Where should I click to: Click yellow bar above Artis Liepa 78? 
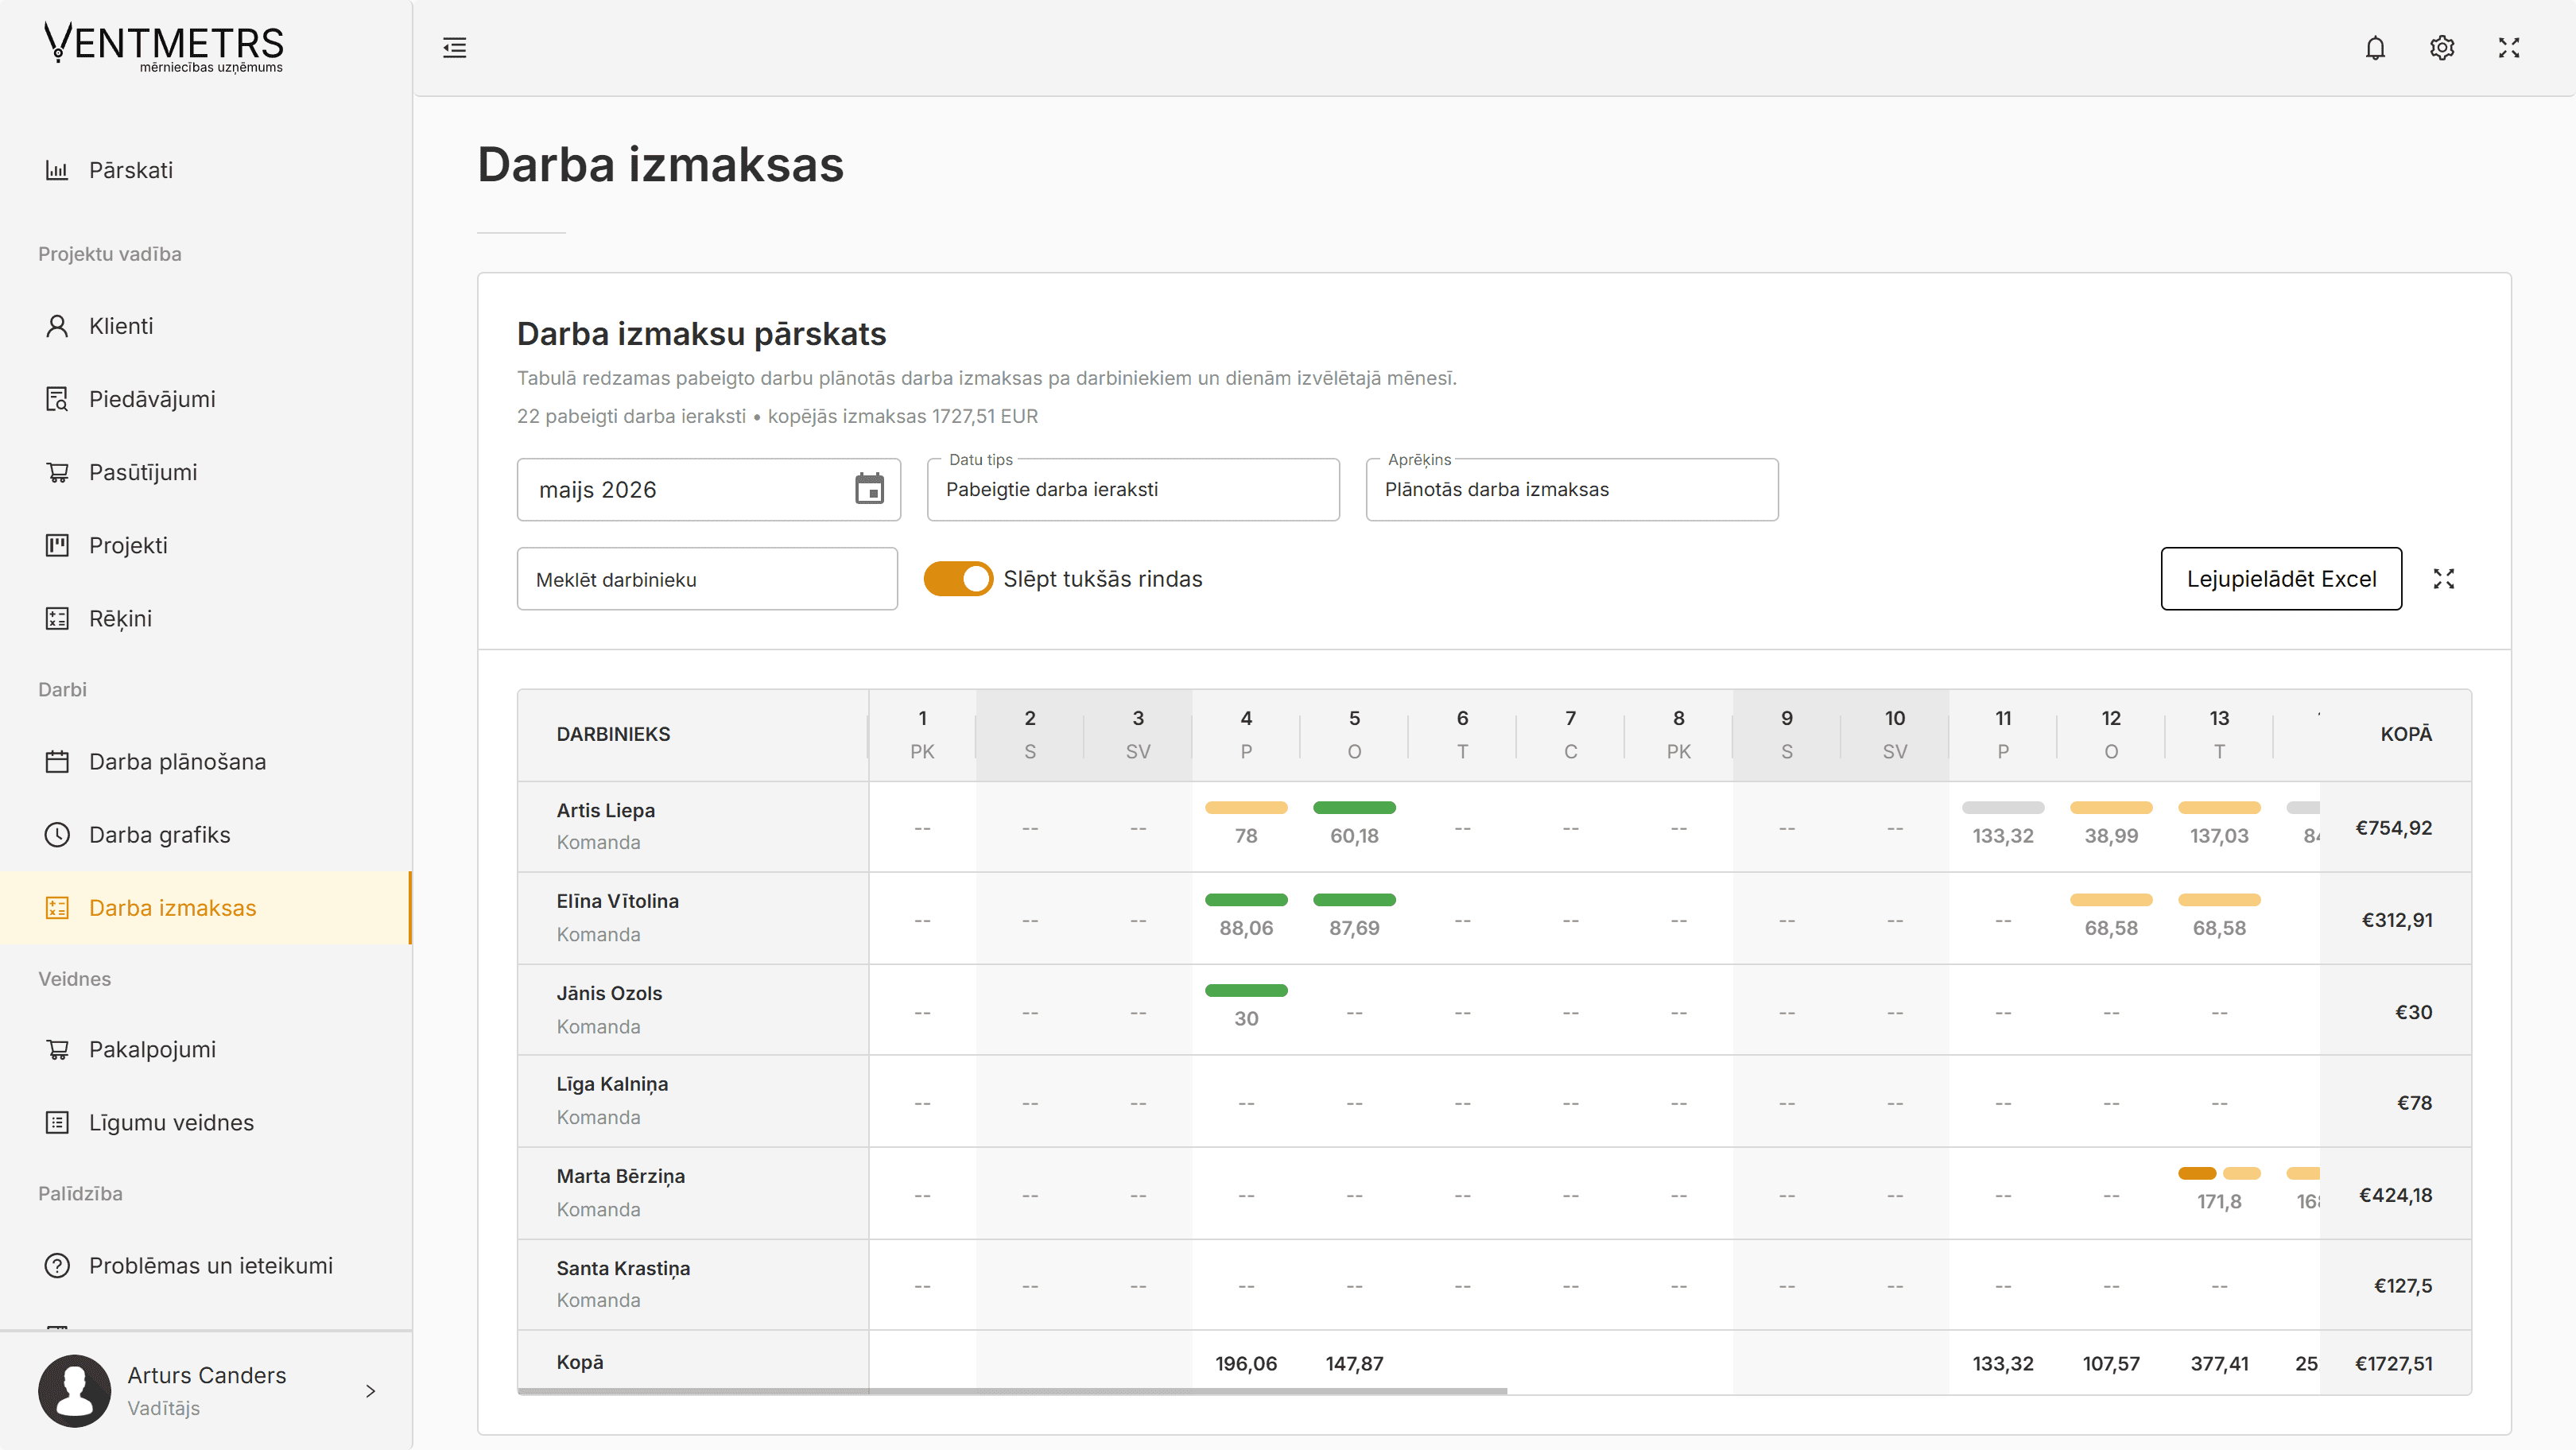(x=1246, y=807)
